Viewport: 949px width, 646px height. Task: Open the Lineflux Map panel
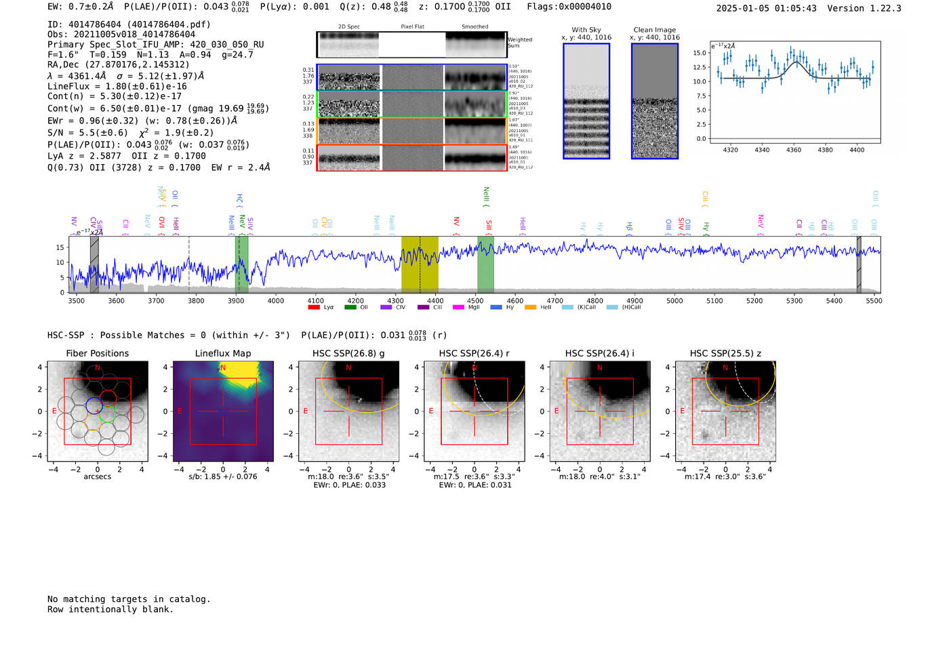223,411
